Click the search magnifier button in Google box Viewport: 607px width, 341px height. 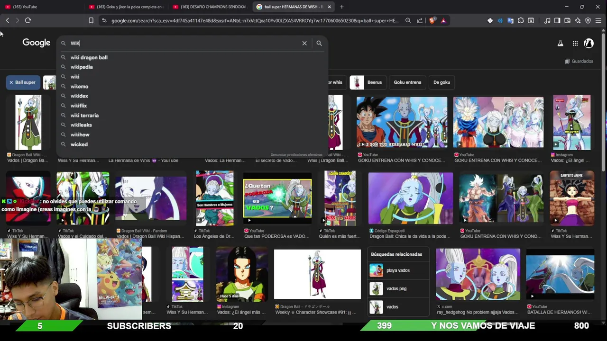[319, 43]
